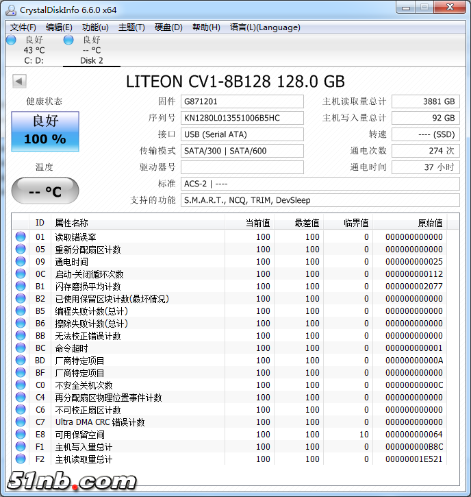Open the 功能(u) menu
This screenshot has height=497, width=471.
(95, 27)
